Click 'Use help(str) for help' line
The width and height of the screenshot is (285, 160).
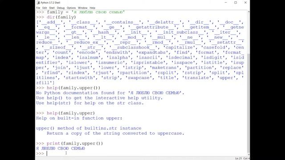90,103
